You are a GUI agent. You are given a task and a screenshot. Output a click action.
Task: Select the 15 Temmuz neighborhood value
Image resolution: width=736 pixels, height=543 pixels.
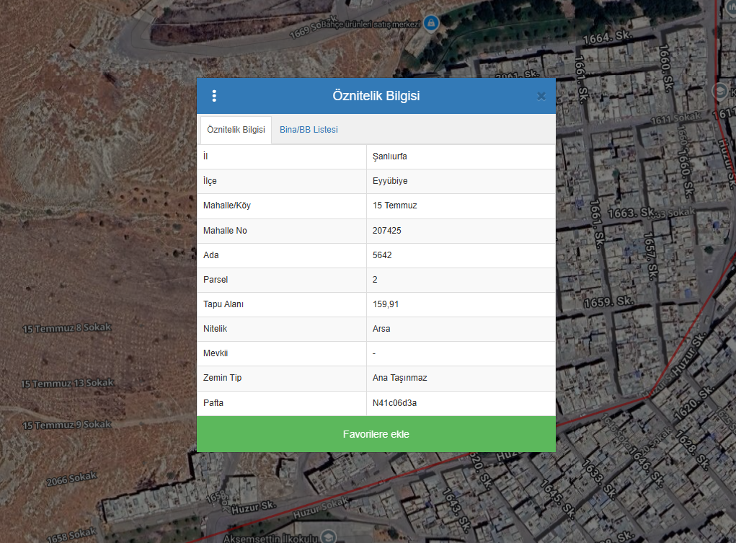point(395,206)
